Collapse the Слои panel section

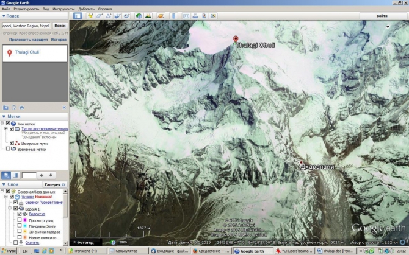pos(4,184)
